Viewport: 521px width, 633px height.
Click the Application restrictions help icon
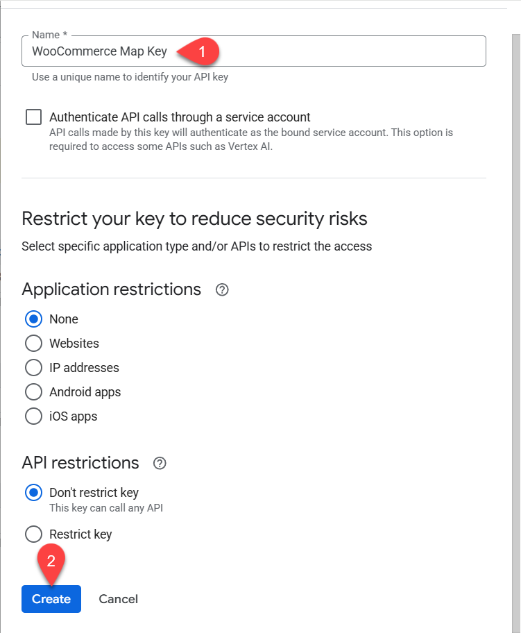point(222,290)
